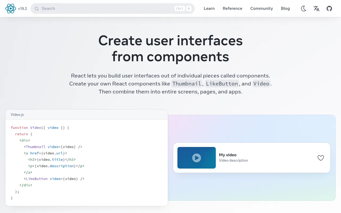Click the "My video" title link

pos(228,155)
